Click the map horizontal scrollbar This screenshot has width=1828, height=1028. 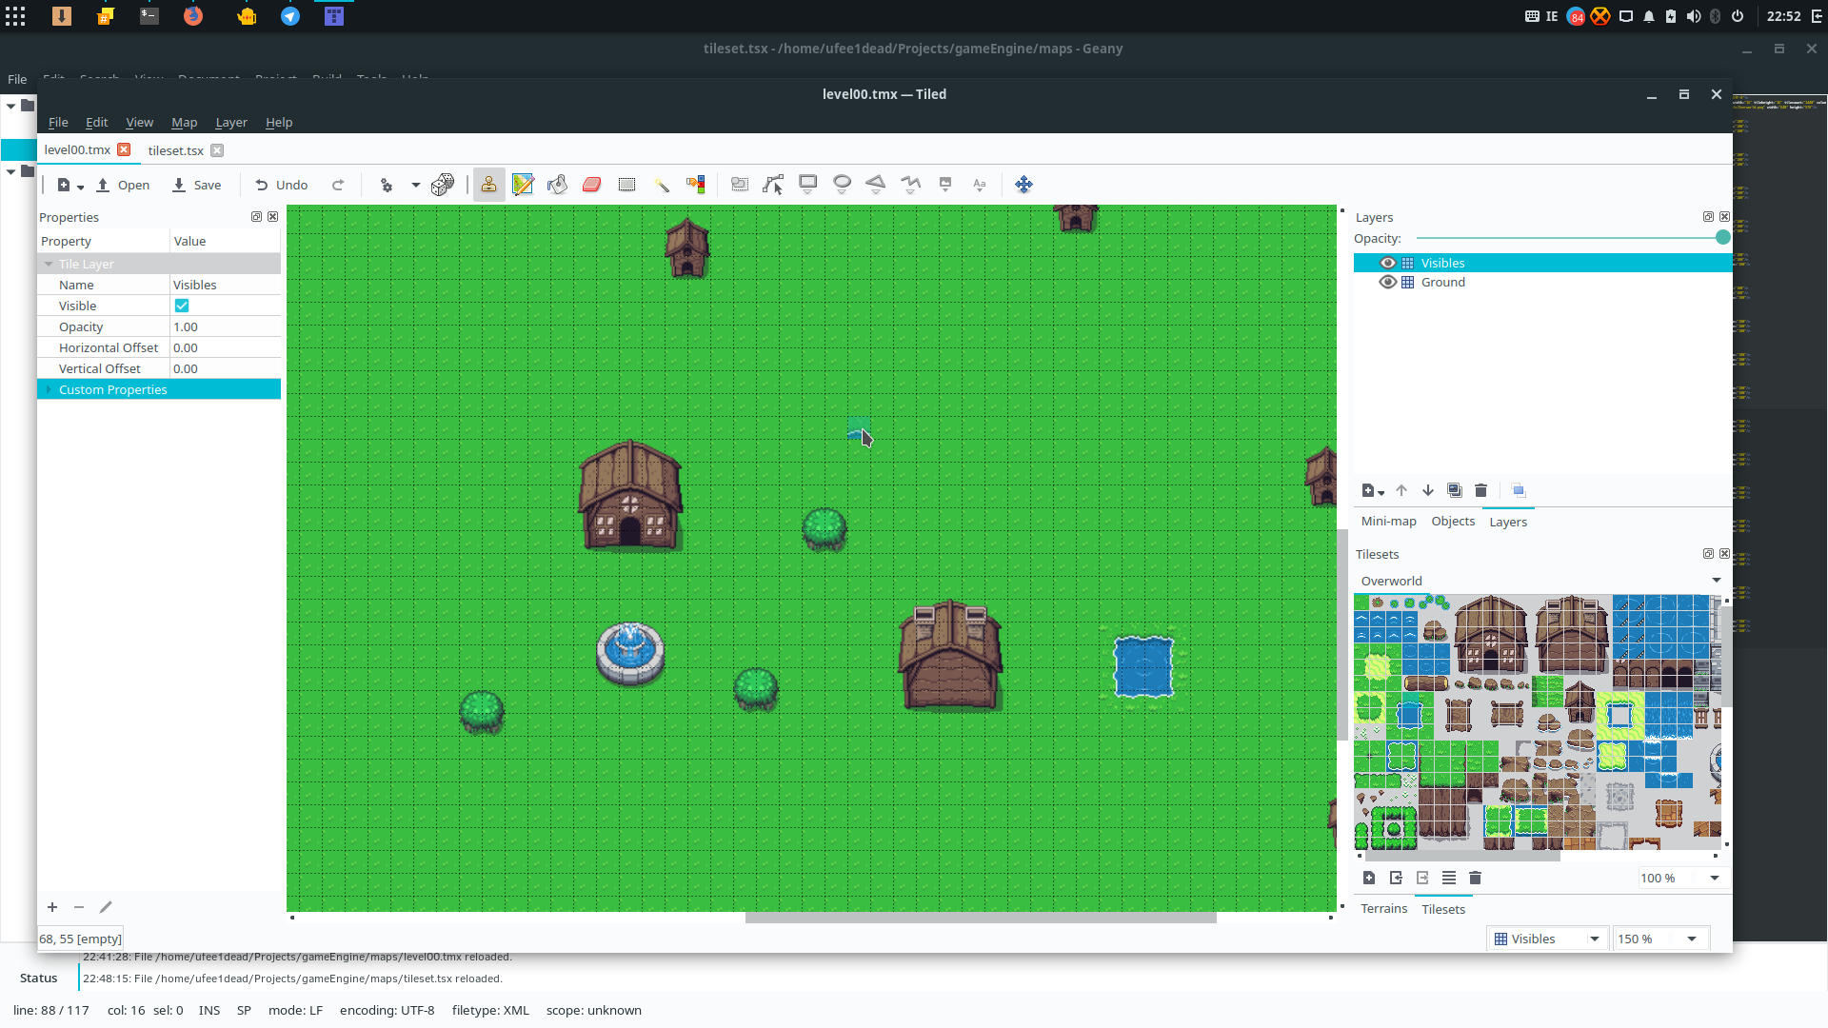pos(981,918)
